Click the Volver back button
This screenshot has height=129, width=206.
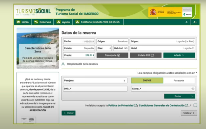(68, 113)
